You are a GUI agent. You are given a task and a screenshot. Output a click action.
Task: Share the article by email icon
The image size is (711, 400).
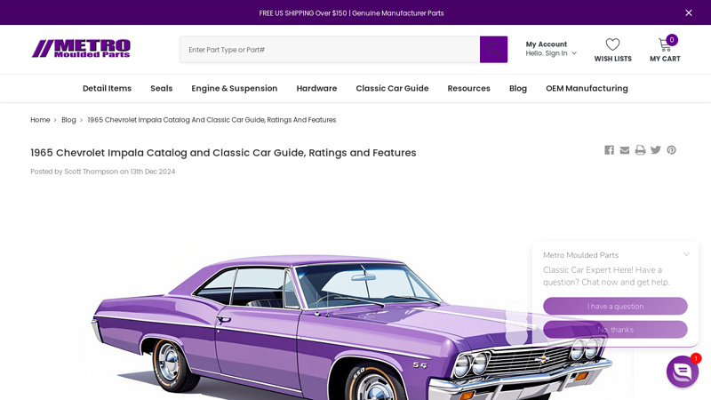(625, 150)
